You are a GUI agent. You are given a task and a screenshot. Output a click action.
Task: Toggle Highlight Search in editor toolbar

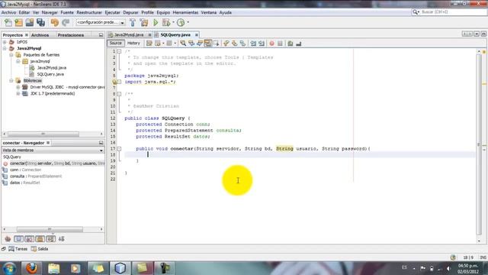[x=207, y=44]
